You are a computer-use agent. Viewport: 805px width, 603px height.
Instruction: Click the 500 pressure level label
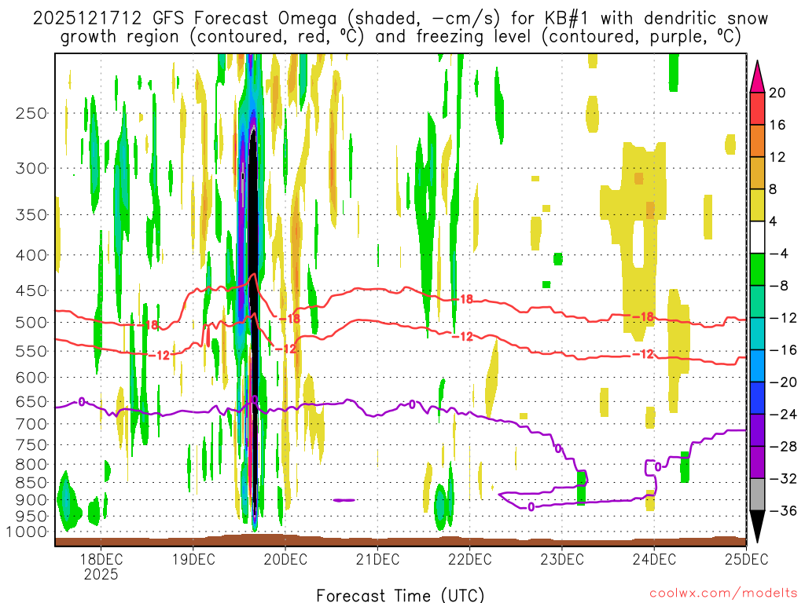point(31,323)
